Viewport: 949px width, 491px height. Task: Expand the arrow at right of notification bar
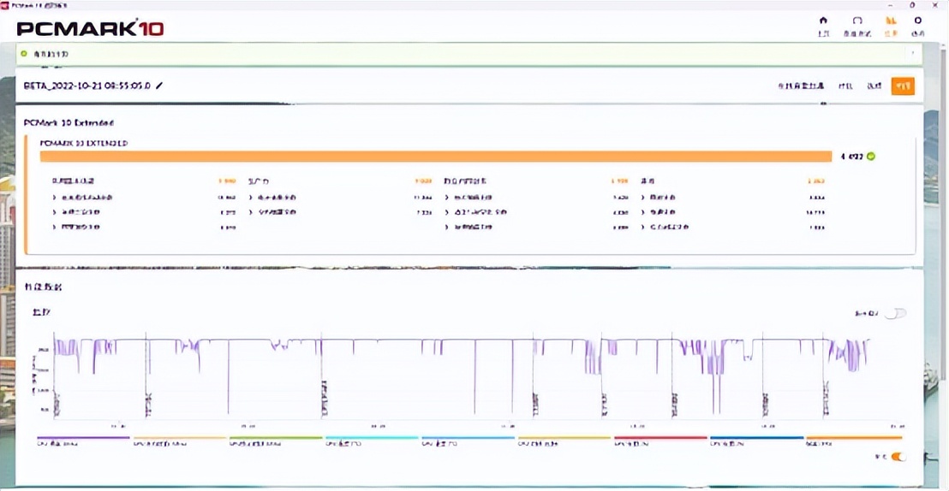912,53
